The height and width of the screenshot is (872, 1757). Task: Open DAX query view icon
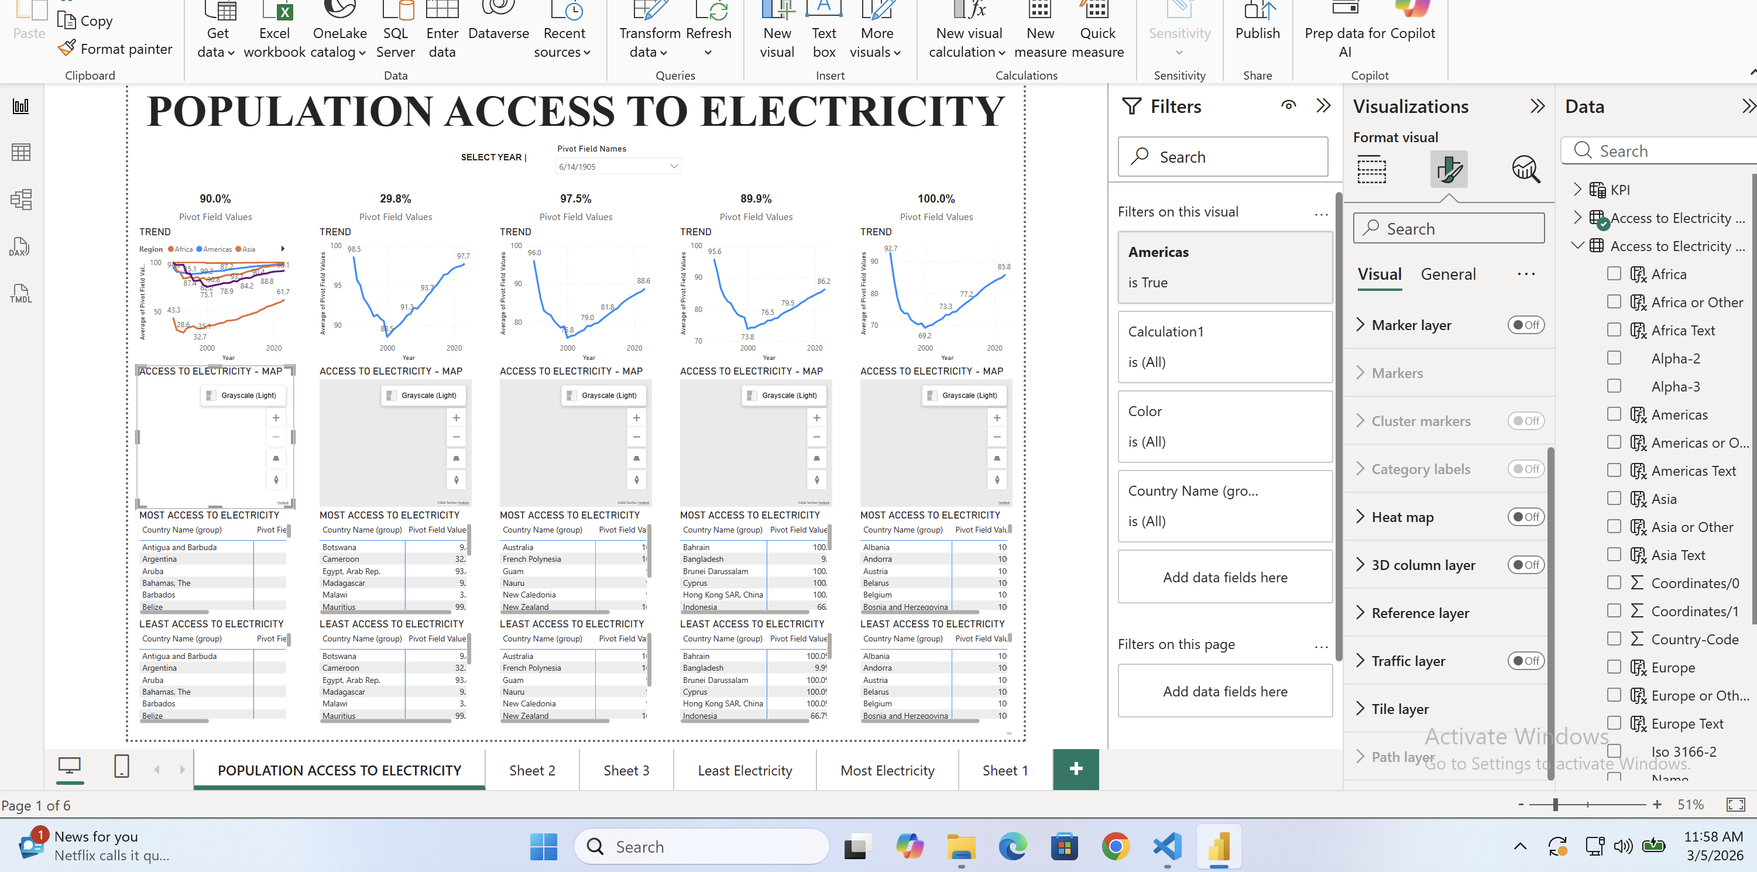tap(20, 247)
